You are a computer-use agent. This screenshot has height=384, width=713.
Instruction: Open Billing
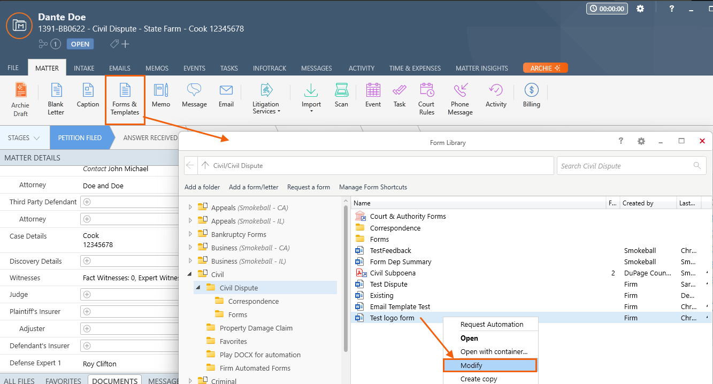[x=532, y=96]
